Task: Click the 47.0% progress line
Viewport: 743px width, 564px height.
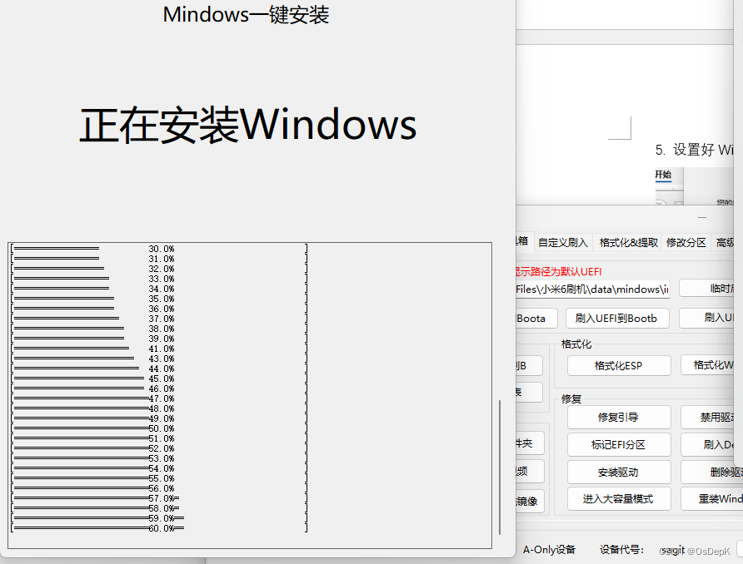Action: pyautogui.click(x=159, y=398)
